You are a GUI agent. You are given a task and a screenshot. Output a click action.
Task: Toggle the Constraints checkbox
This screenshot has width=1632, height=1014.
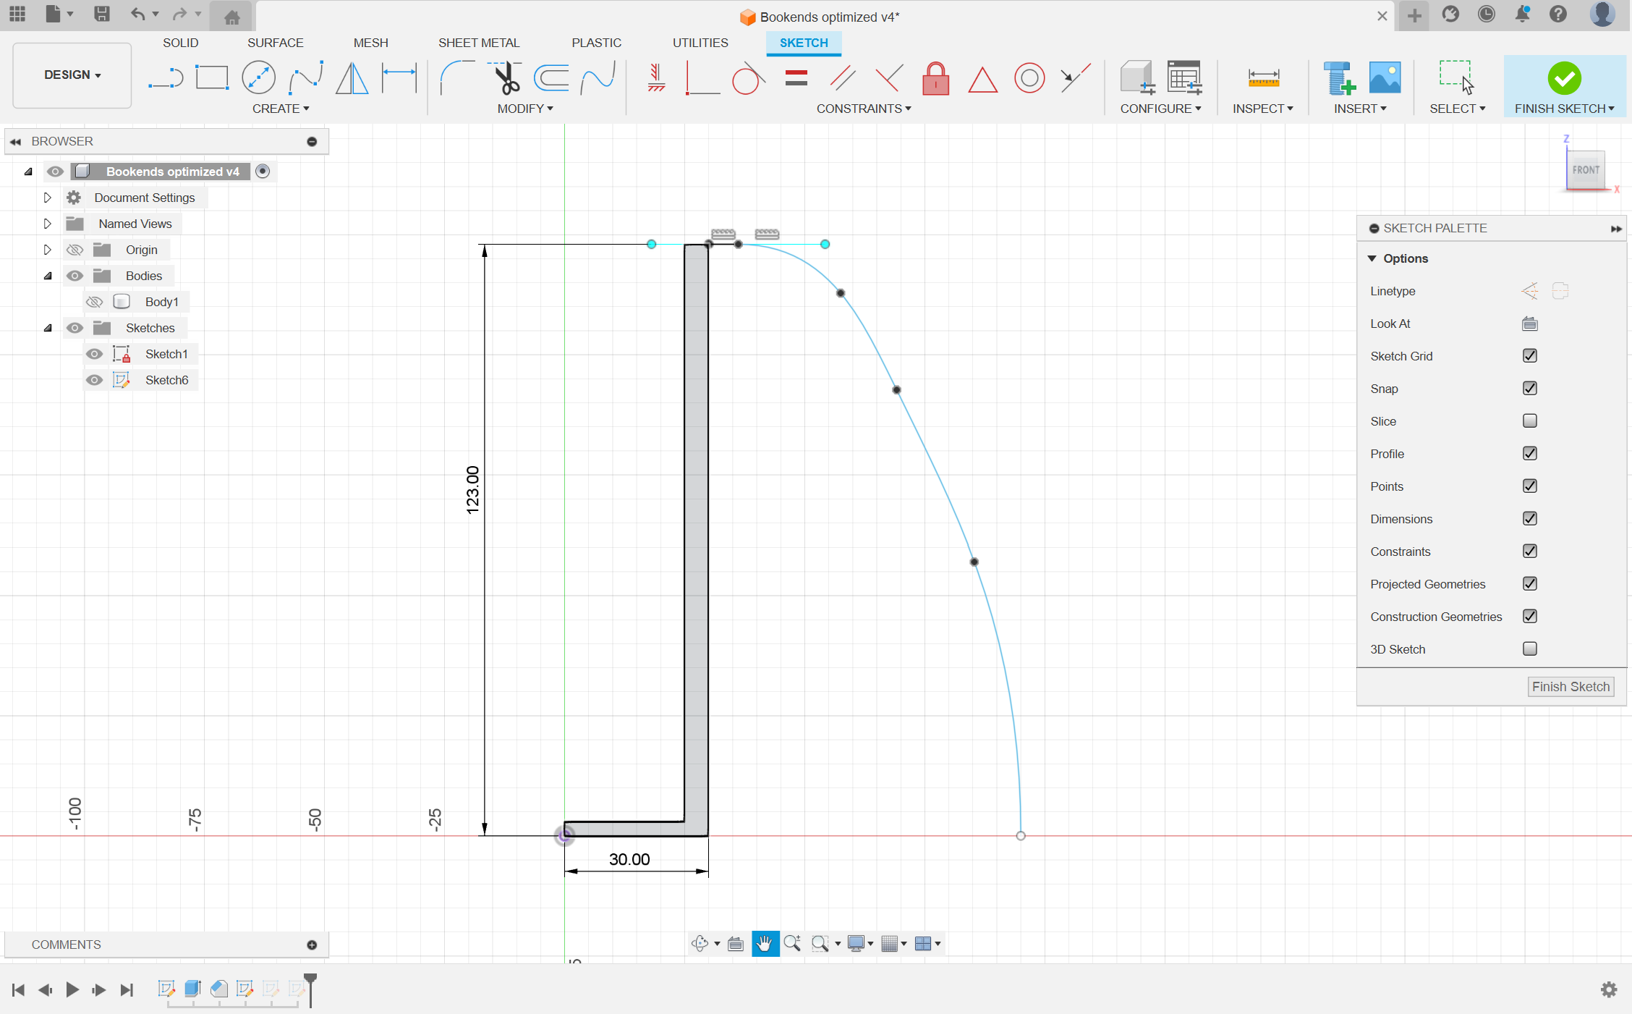tap(1529, 551)
